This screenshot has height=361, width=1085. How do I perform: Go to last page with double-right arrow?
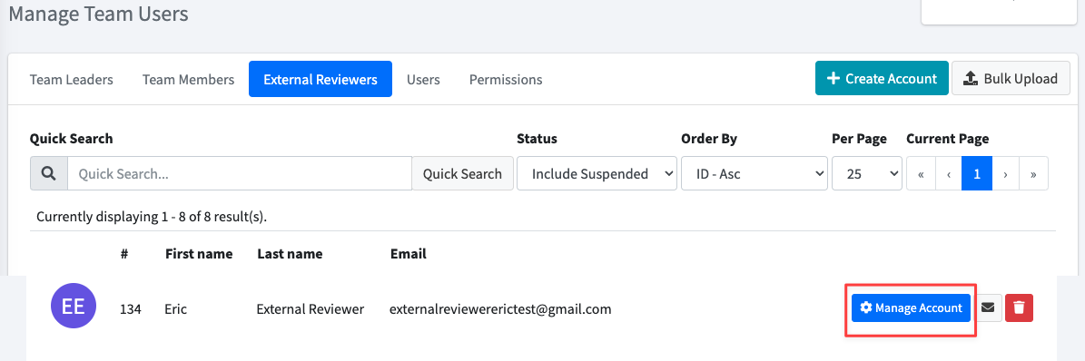click(1034, 173)
